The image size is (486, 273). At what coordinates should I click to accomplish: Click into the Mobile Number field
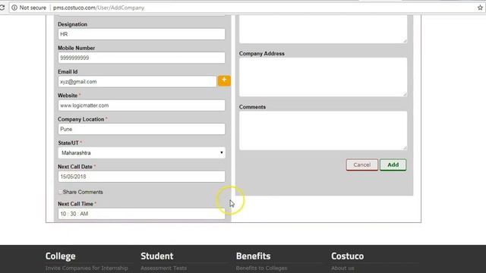tap(141, 58)
